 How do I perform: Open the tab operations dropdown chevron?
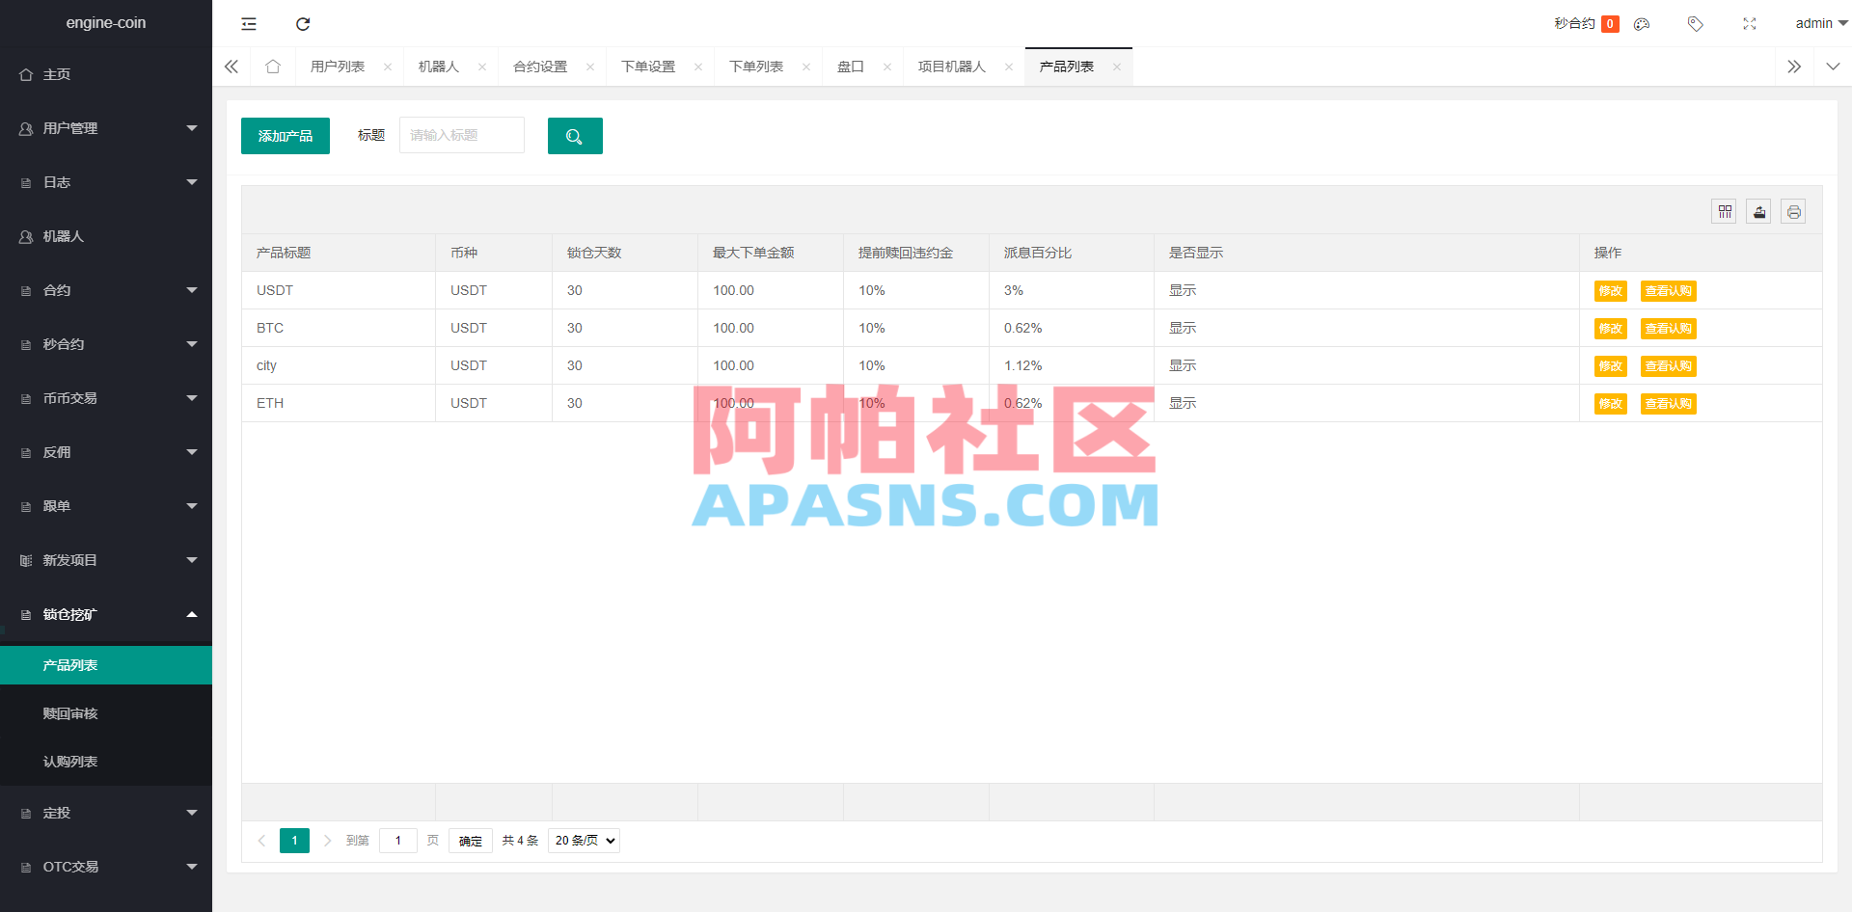[x=1833, y=67]
